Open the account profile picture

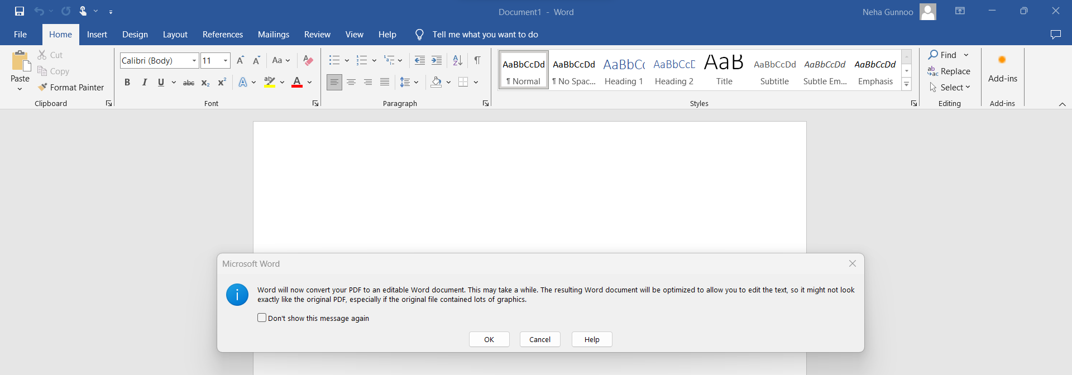tap(928, 12)
